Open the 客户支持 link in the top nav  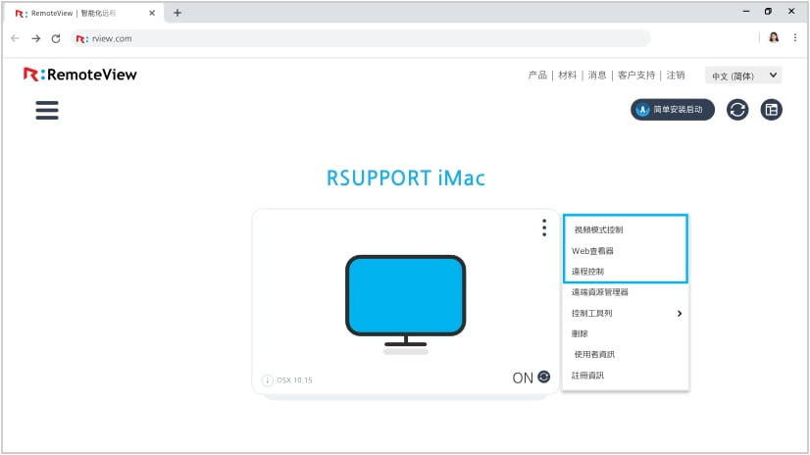coord(635,76)
